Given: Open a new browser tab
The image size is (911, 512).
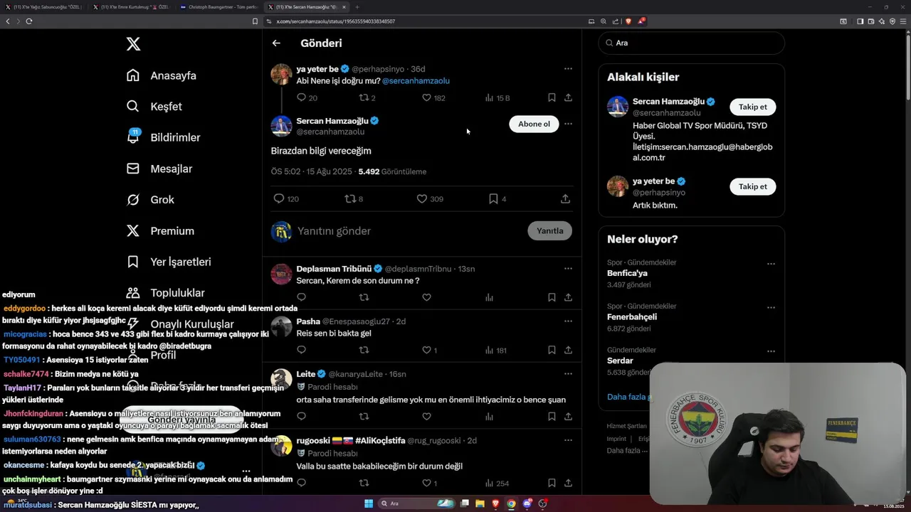Looking at the screenshot, I should pyautogui.click(x=357, y=7).
